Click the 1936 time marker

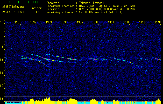pos(95,22)
